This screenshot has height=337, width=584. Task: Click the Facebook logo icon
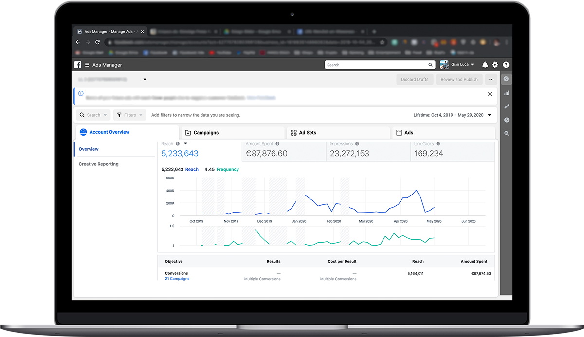click(x=78, y=65)
